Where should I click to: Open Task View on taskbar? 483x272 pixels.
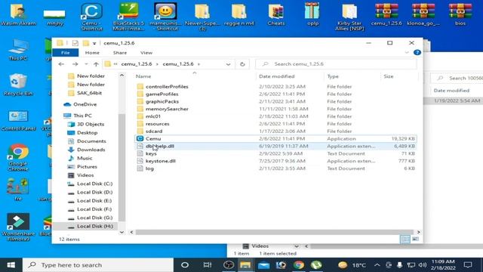pos(208,265)
